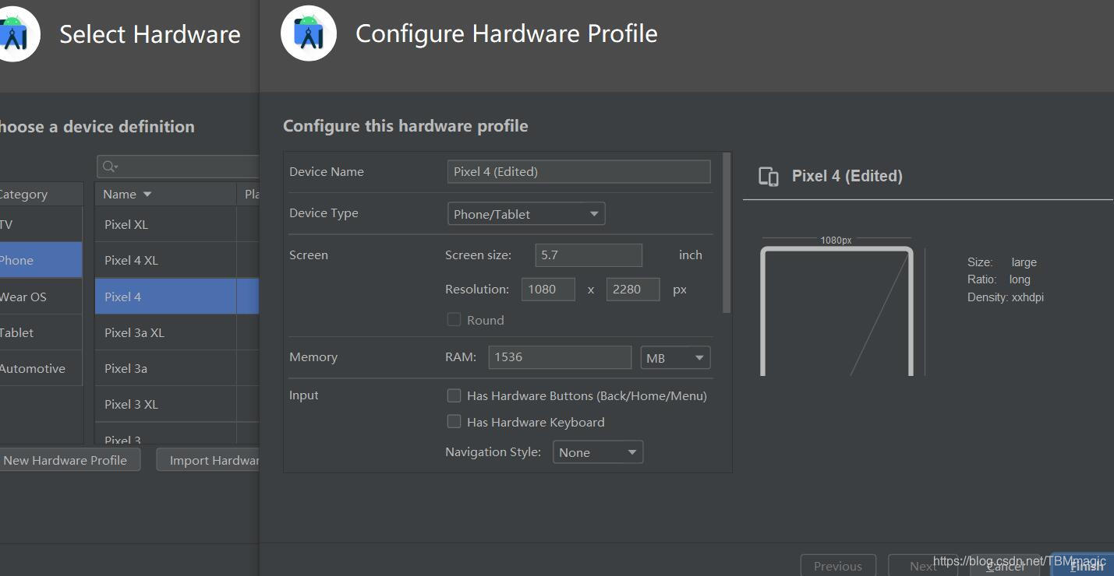Click the Import Hardware Profiles button
The width and height of the screenshot is (1114, 576).
[207, 460]
